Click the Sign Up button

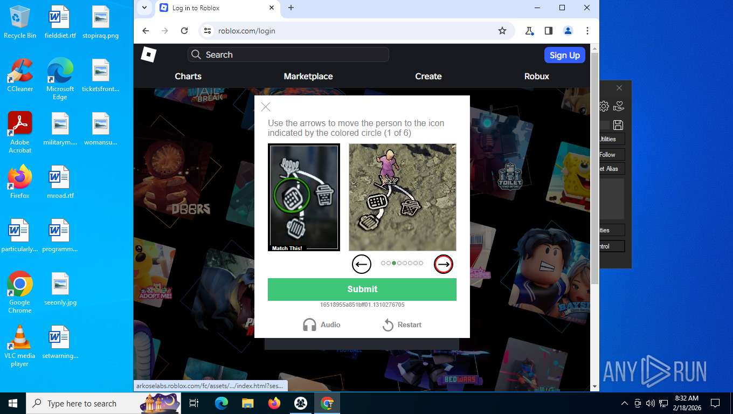[564, 55]
